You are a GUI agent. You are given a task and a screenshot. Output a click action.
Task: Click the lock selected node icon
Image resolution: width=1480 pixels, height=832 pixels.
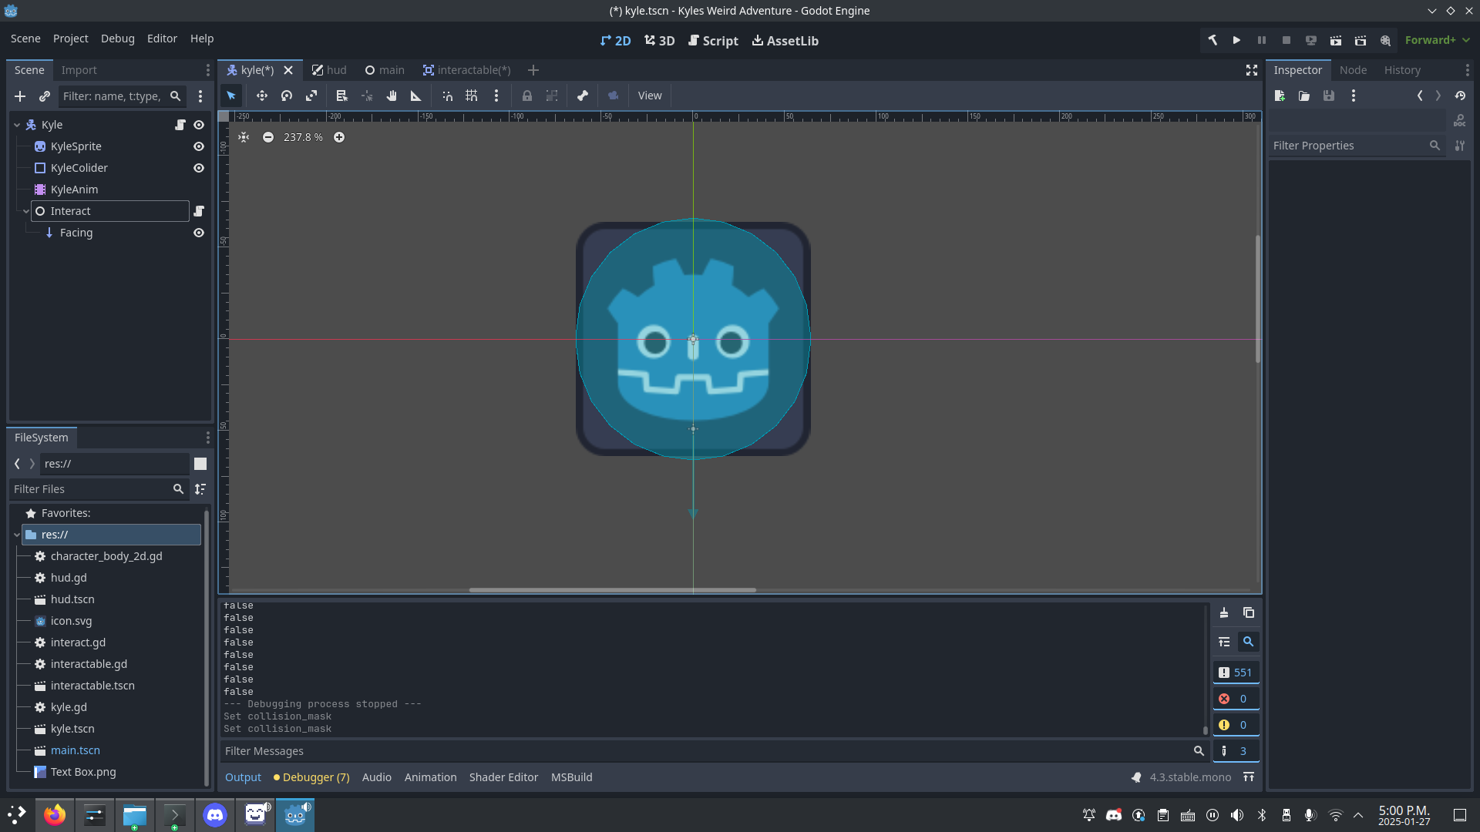coord(527,96)
